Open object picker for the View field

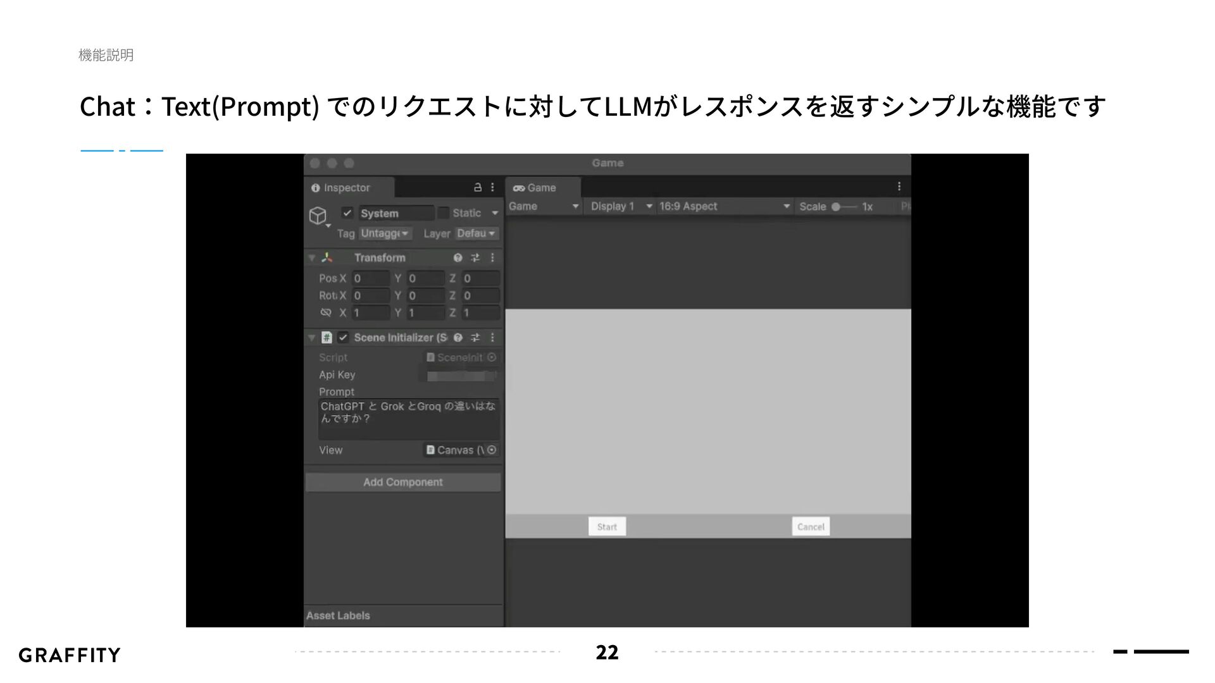click(x=492, y=450)
